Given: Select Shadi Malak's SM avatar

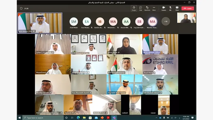Looking at the screenshot, I should pos(74,21).
